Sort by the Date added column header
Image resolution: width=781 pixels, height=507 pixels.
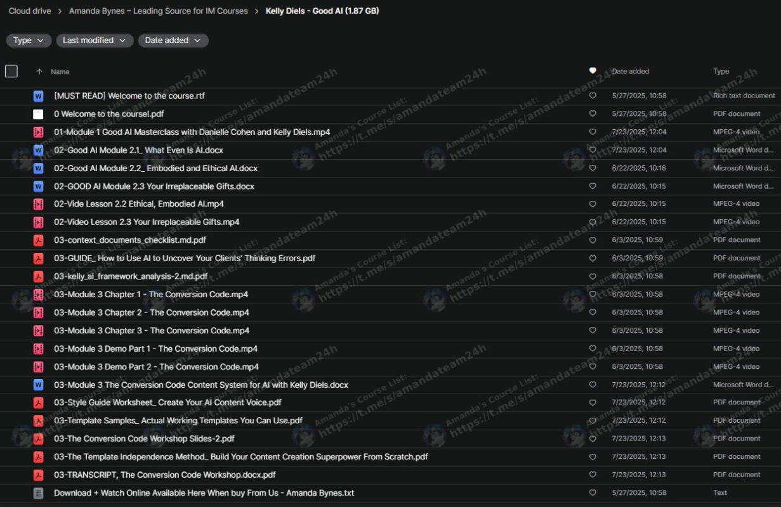click(x=630, y=72)
